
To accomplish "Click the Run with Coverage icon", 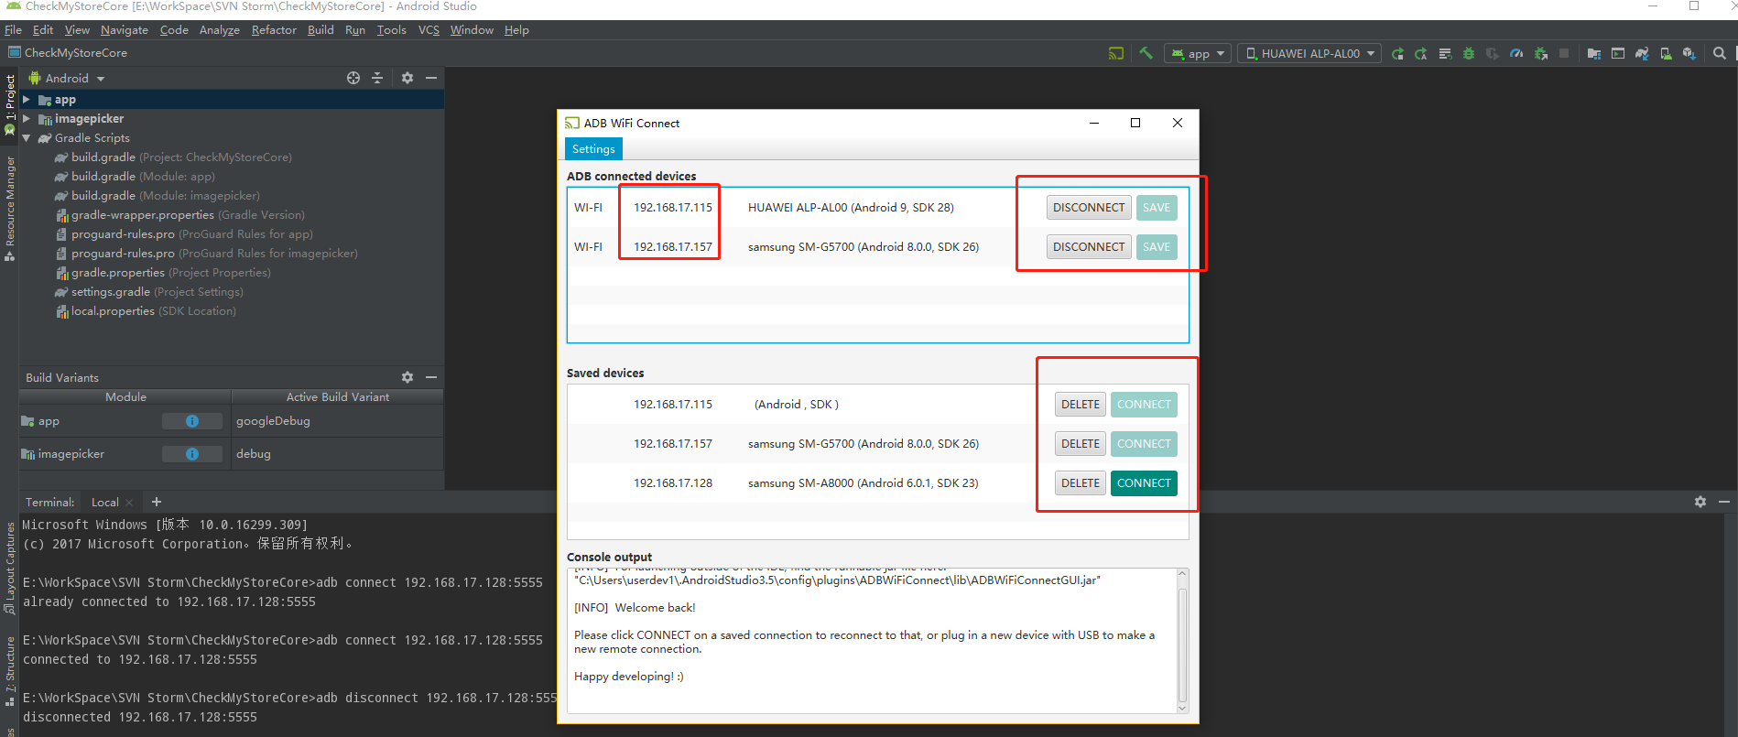I will tap(1493, 54).
